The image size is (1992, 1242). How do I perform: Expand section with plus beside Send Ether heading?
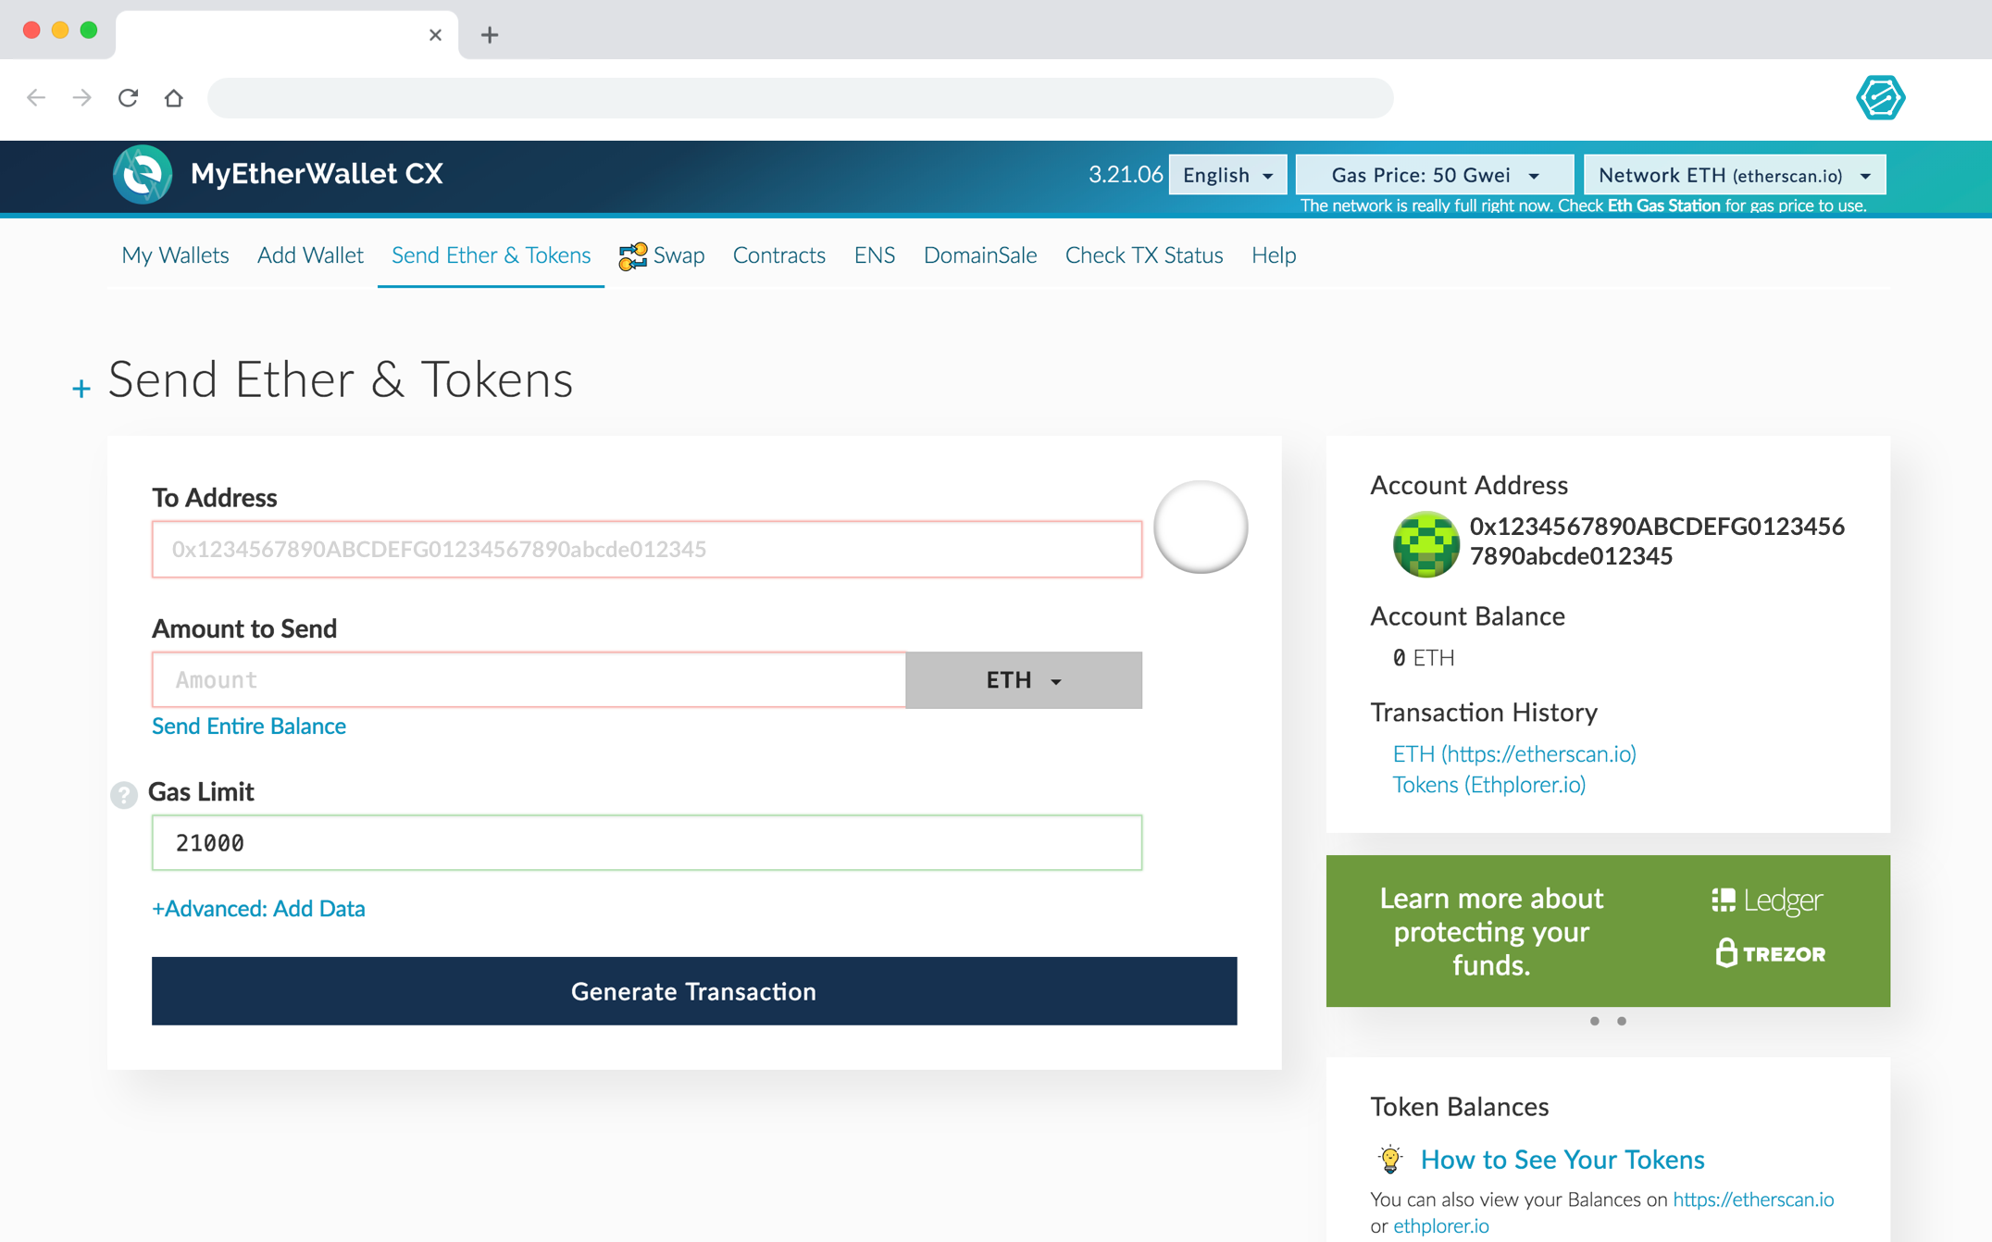(x=81, y=388)
